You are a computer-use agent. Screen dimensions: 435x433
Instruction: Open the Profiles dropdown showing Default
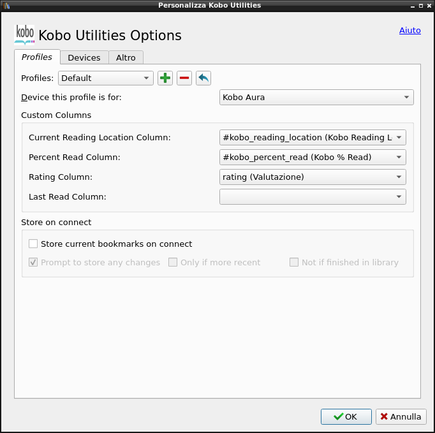[106, 78]
